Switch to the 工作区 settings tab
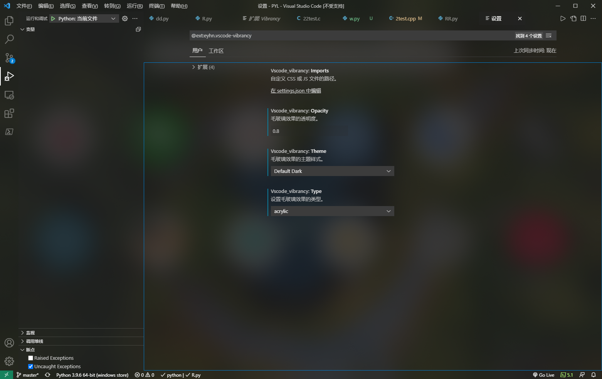 216,51
